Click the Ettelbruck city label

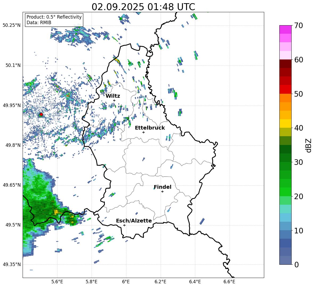click(x=150, y=128)
